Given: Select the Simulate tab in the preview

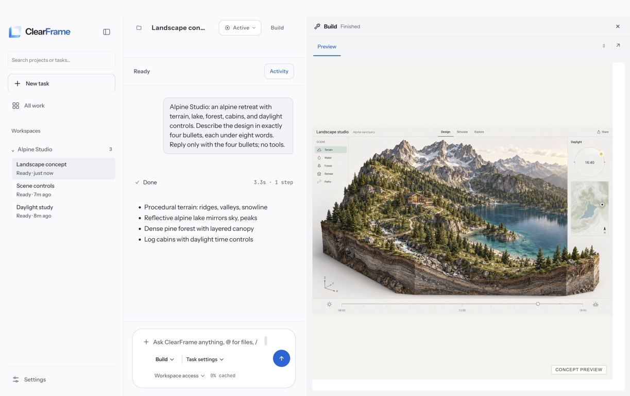Looking at the screenshot, I should click(462, 132).
